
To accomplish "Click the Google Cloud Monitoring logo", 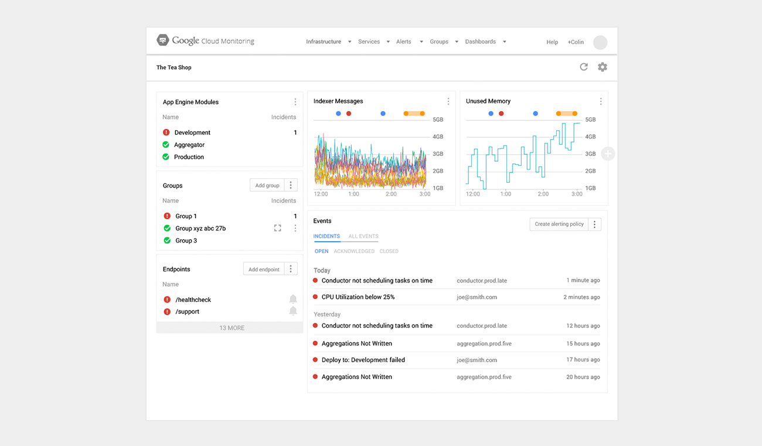I will (205, 41).
